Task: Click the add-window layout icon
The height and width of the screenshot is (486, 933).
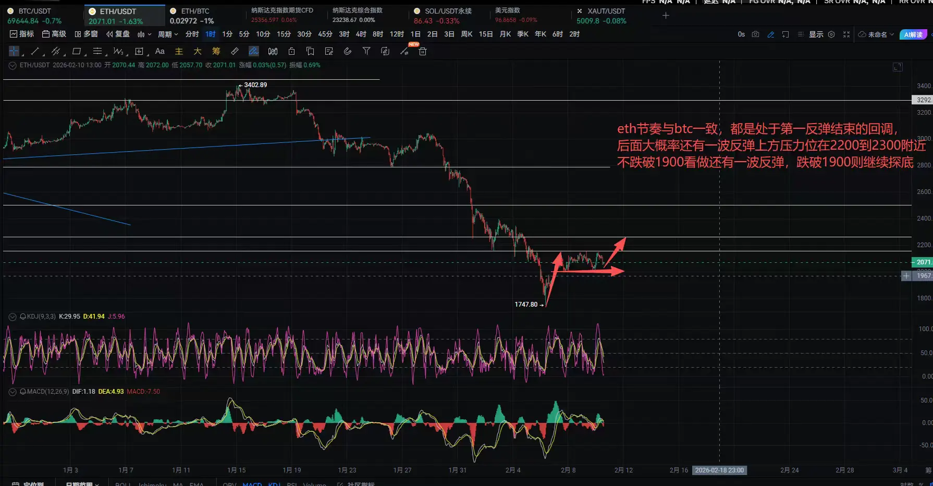Action: [785, 34]
